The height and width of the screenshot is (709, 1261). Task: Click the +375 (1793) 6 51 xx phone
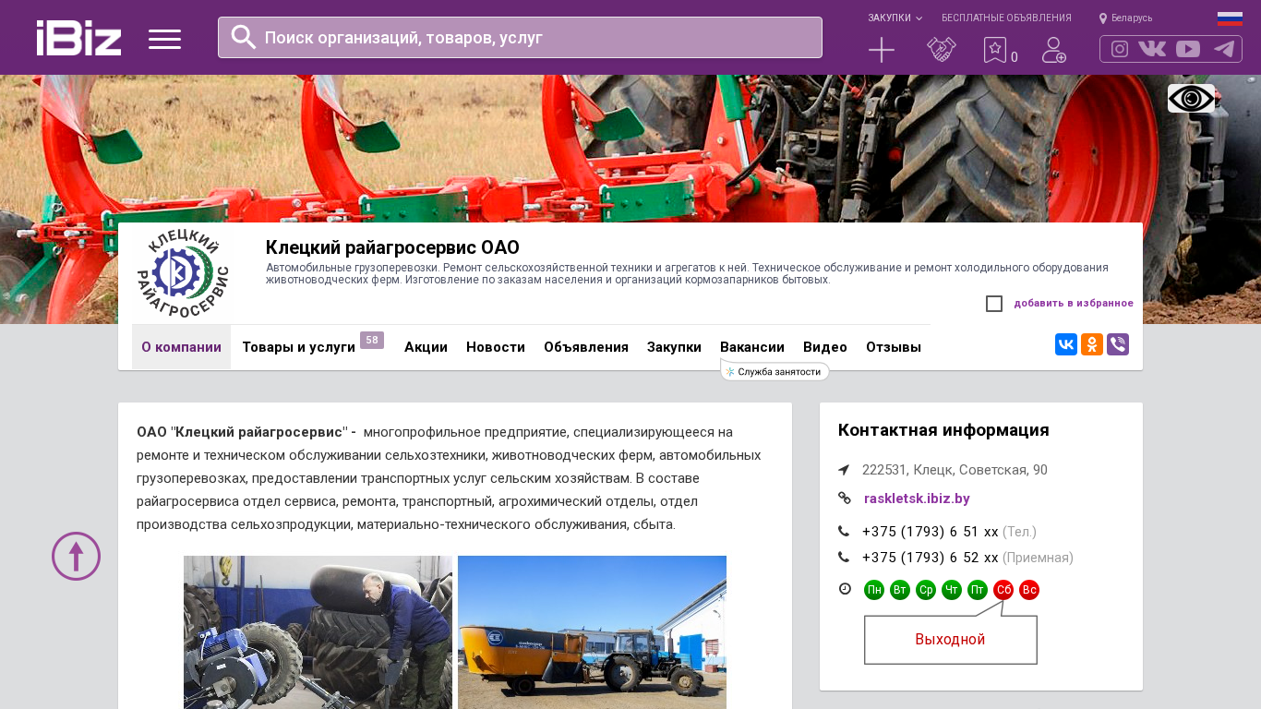pos(931,532)
